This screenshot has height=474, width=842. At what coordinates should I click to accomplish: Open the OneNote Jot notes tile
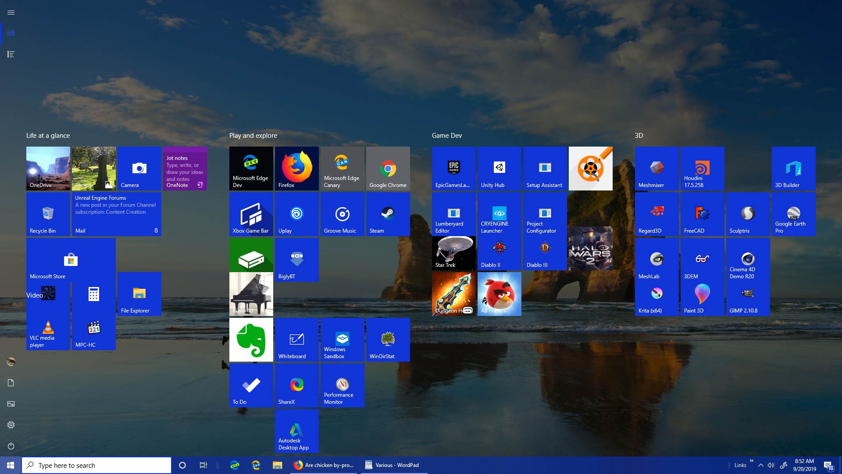point(185,169)
